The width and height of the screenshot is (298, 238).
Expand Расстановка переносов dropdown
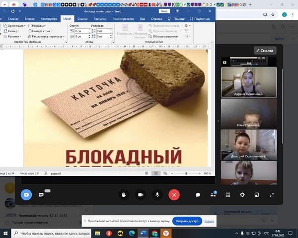coord(46,36)
